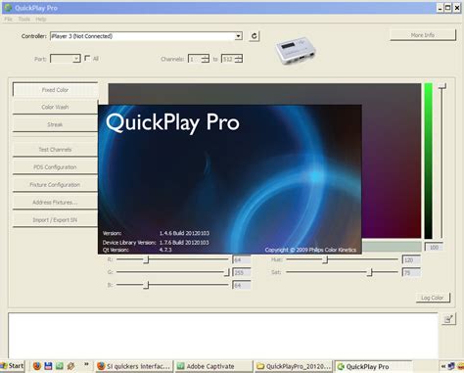Click QuickPlay Pro taskbar button
Screen dimensions: 464x373
(x=374, y=366)
